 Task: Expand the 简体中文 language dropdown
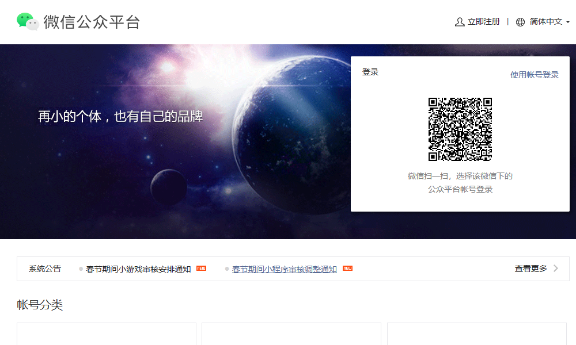coord(546,22)
